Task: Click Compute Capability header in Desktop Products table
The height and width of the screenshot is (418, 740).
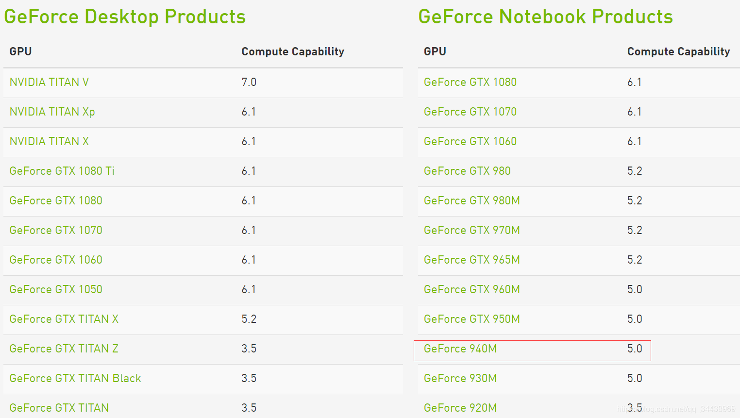Action: (293, 51)
